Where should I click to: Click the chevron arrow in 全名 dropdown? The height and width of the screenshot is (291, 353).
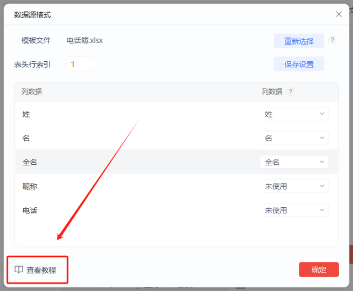pos(322,162)
